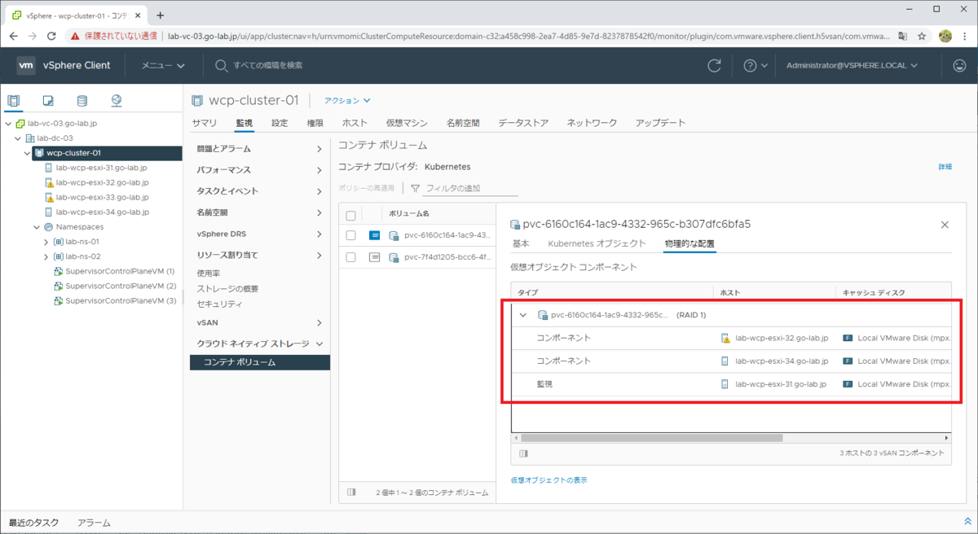Collapse the wcp-cluster-01 tree node
Screen dimensions: 978x534
27,153
